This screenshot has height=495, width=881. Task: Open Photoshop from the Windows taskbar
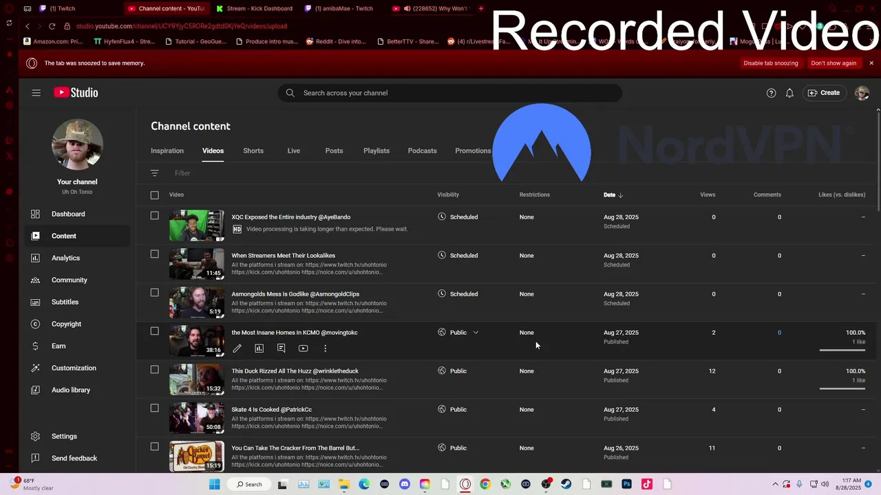pyautogui.click(x=626, y=484)
